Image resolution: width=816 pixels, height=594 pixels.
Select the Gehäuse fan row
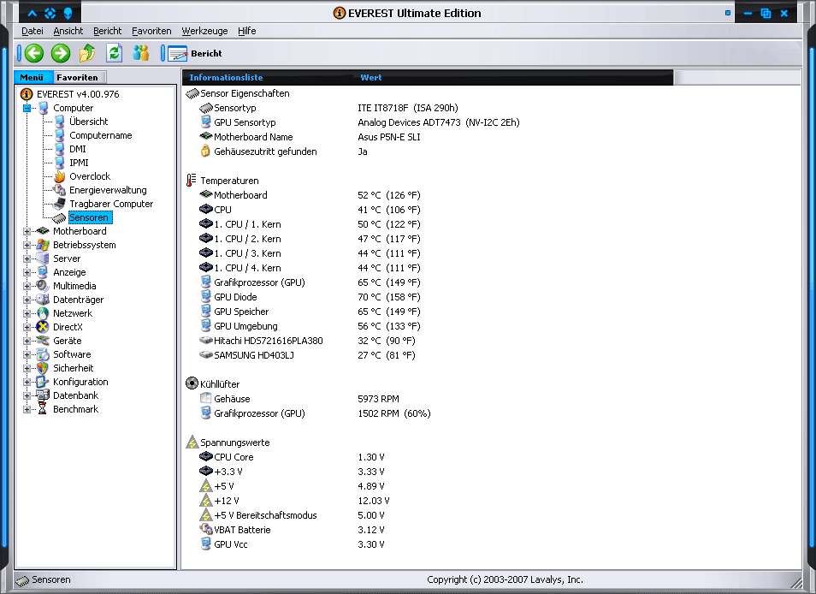coord(299,399)
